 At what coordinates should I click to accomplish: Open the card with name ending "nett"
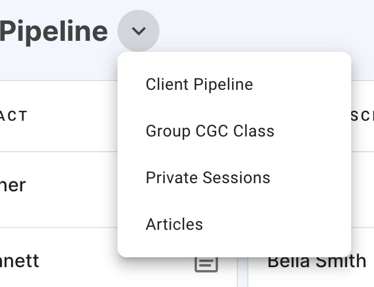(19, 261)
